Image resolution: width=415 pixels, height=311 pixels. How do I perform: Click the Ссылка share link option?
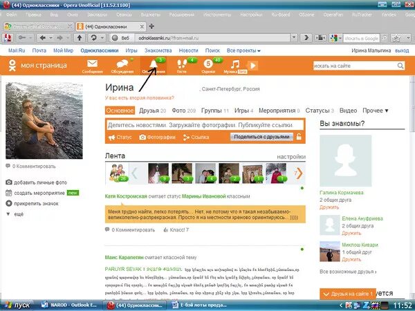(196, 138)
